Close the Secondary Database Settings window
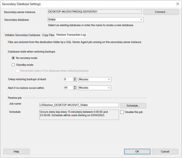The width and height of the screenshot is (182, 158). [x=178, y=4]
